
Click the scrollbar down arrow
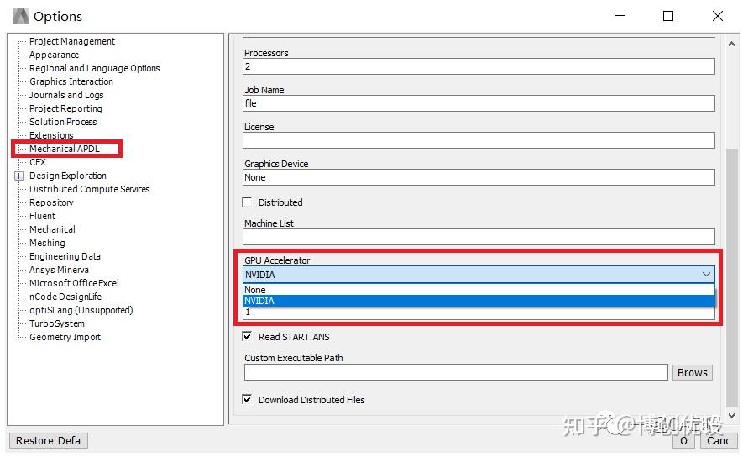tap(731, 416)
